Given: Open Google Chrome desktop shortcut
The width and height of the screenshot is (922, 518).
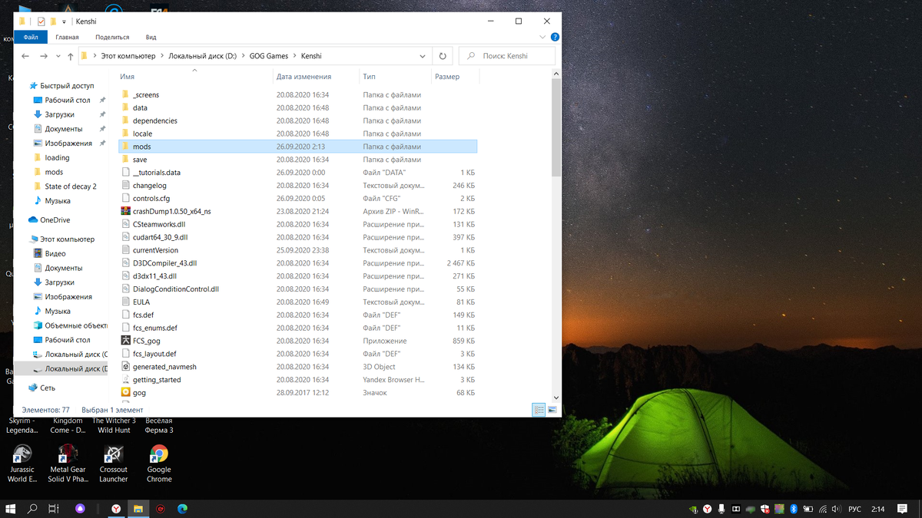Looking at the screenshot, I should (159, 464).
